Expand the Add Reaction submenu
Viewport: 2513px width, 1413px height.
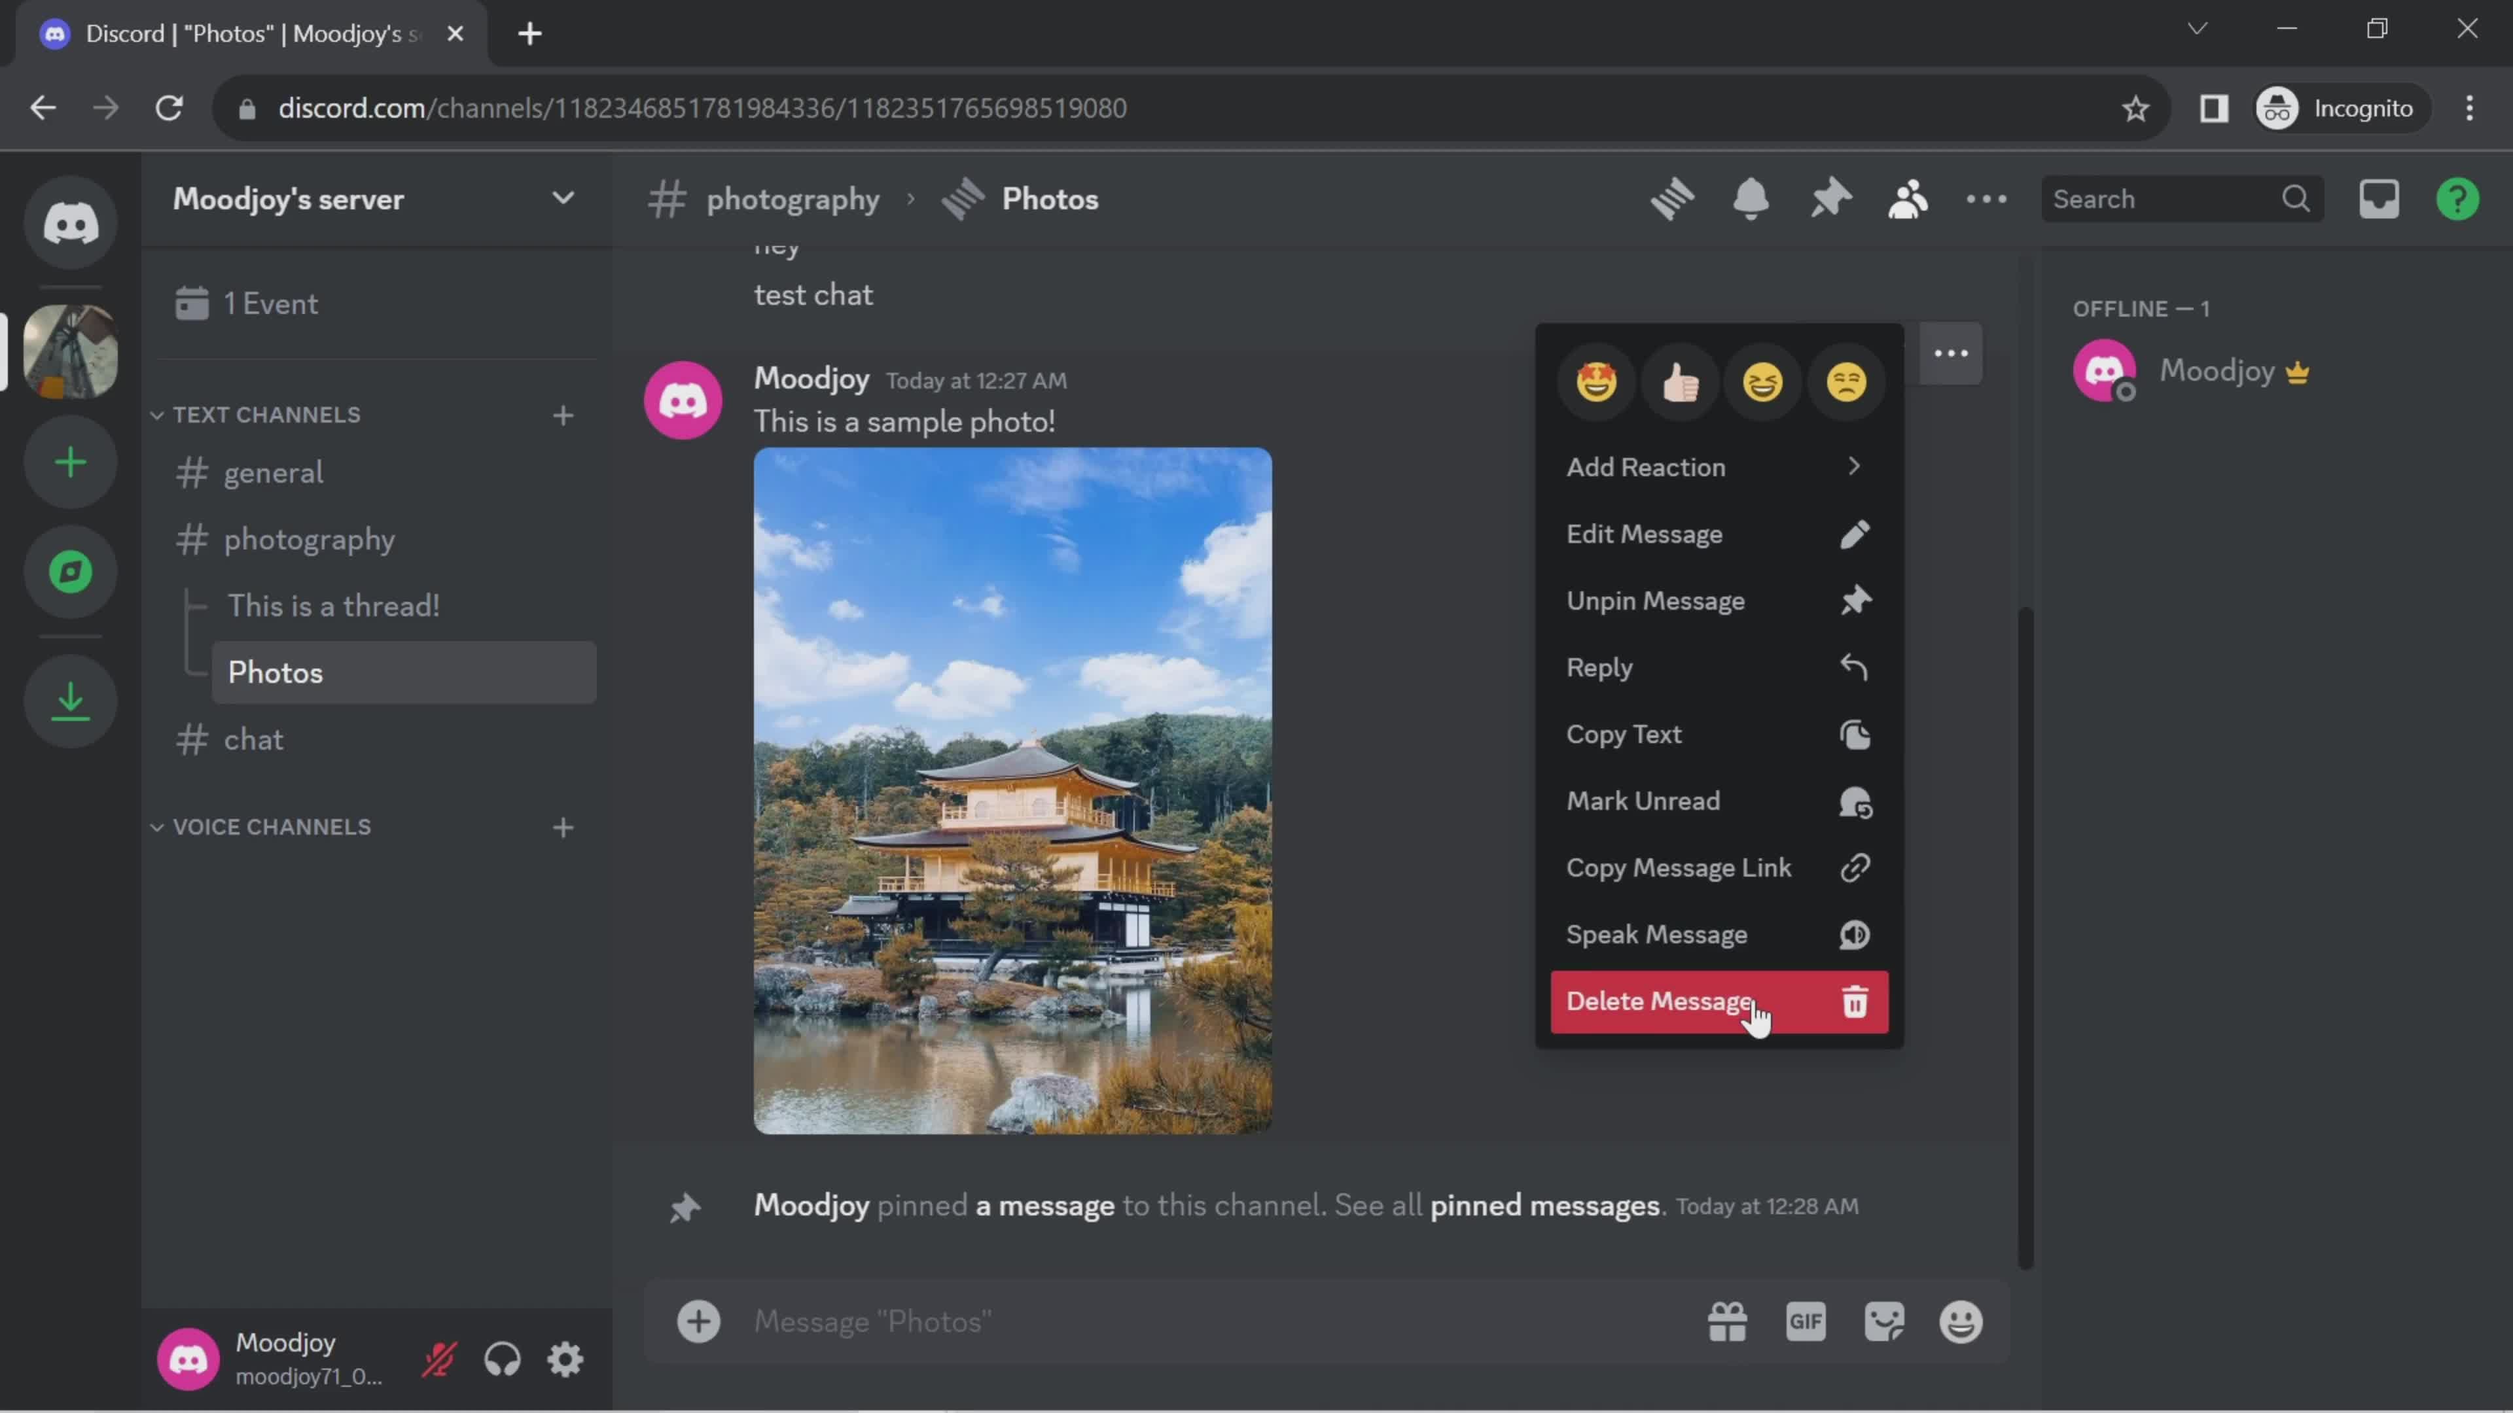pyautogui.click(x=1719, y=467)
